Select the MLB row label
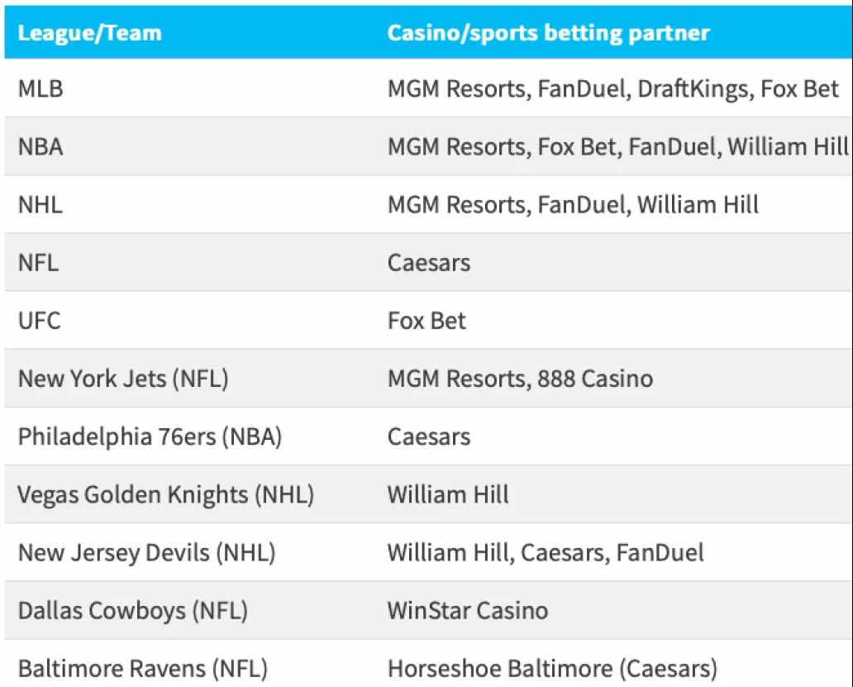 coord(41,88)
